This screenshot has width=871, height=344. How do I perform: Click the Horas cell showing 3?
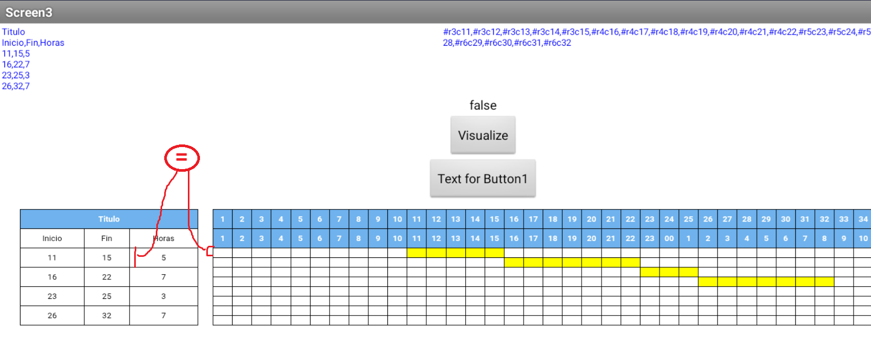(x=164, y=296)
